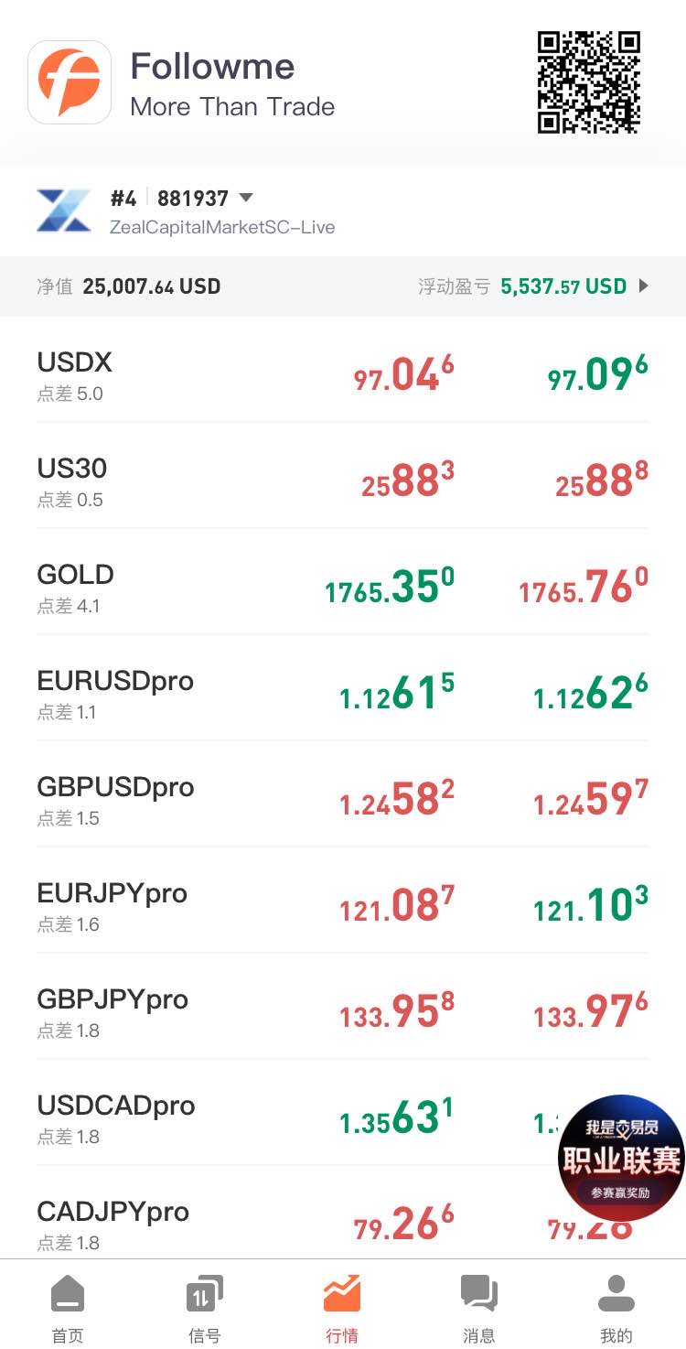Open the QR code image

point(589,82)
